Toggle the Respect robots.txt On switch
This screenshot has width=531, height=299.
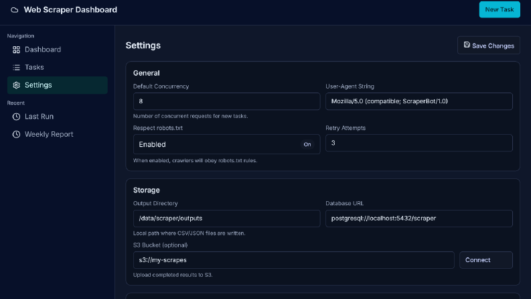coord(307,144)
